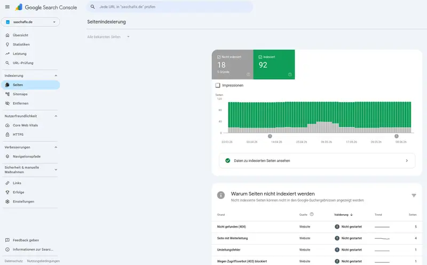Enable the Impressionen checkbox
427x265 pixels.
coord(218,85)
